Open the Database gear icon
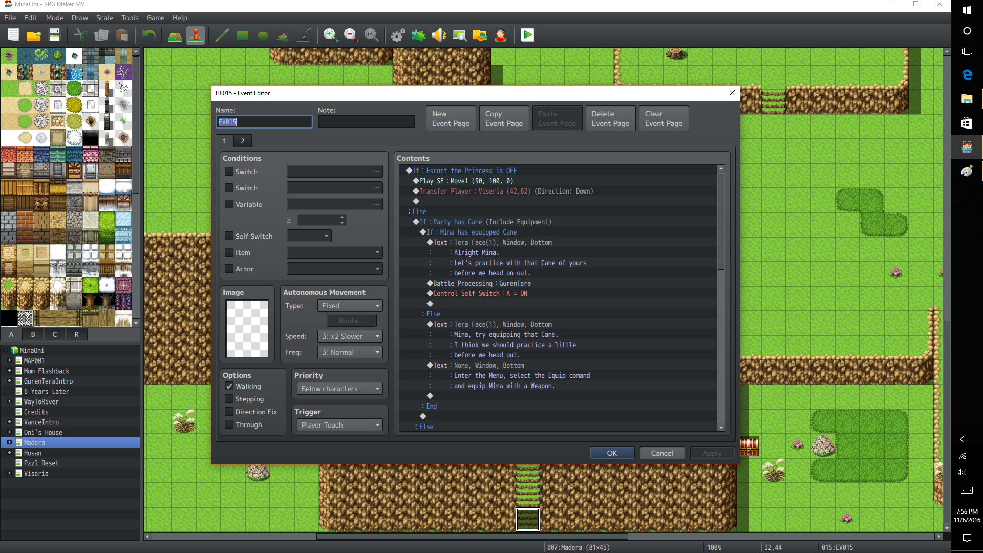 (x=398, y=35)
